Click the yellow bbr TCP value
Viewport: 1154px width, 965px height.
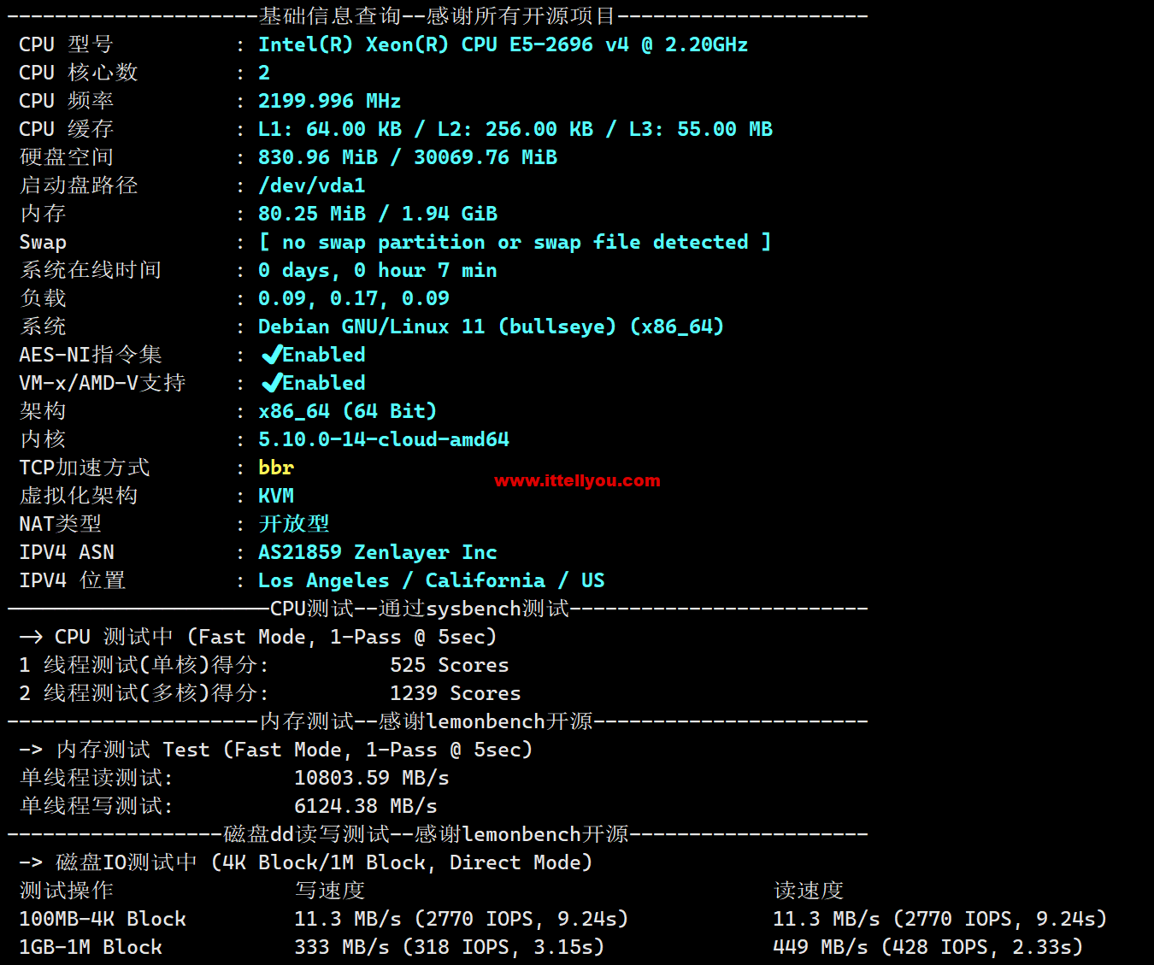tap(276, 468)
